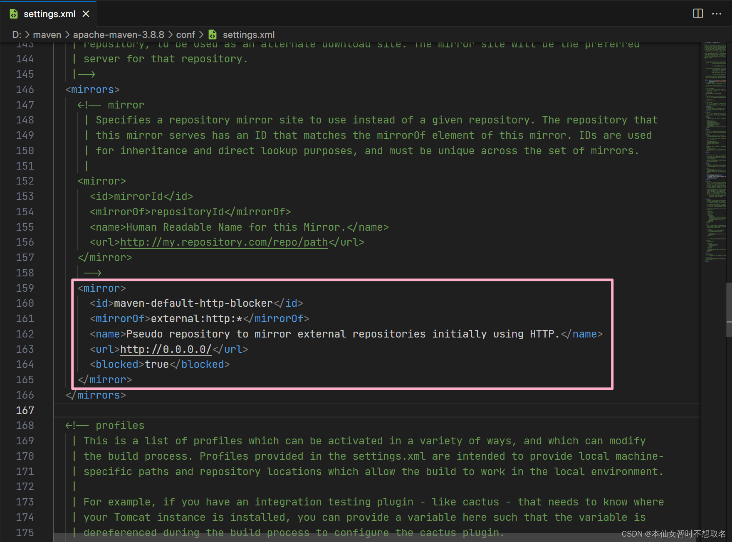Click line number 159 in gutter
Screen dimensions: 732x542
click(25, 288)
